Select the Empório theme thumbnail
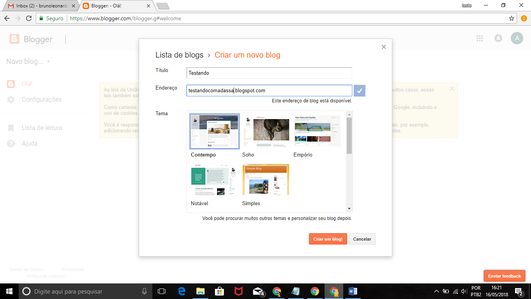The width and height of the screenshot is (531, 299). point(317,131)
